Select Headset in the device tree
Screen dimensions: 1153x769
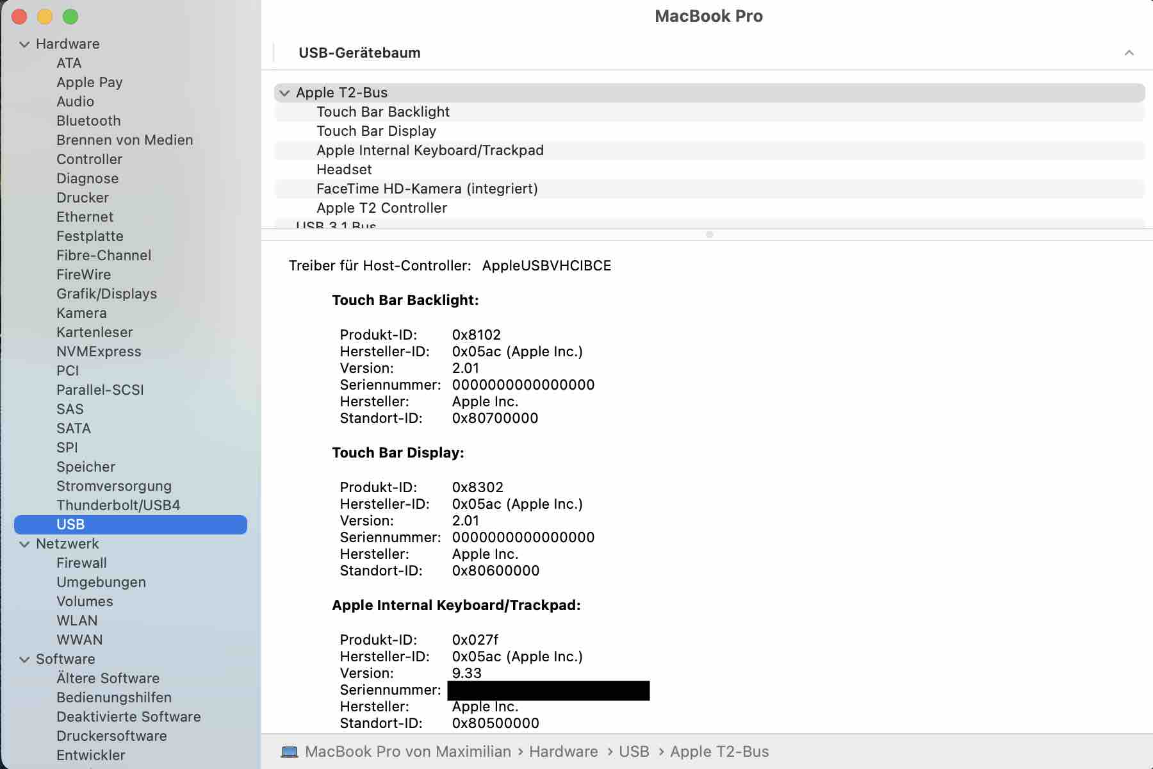[709, 170]
